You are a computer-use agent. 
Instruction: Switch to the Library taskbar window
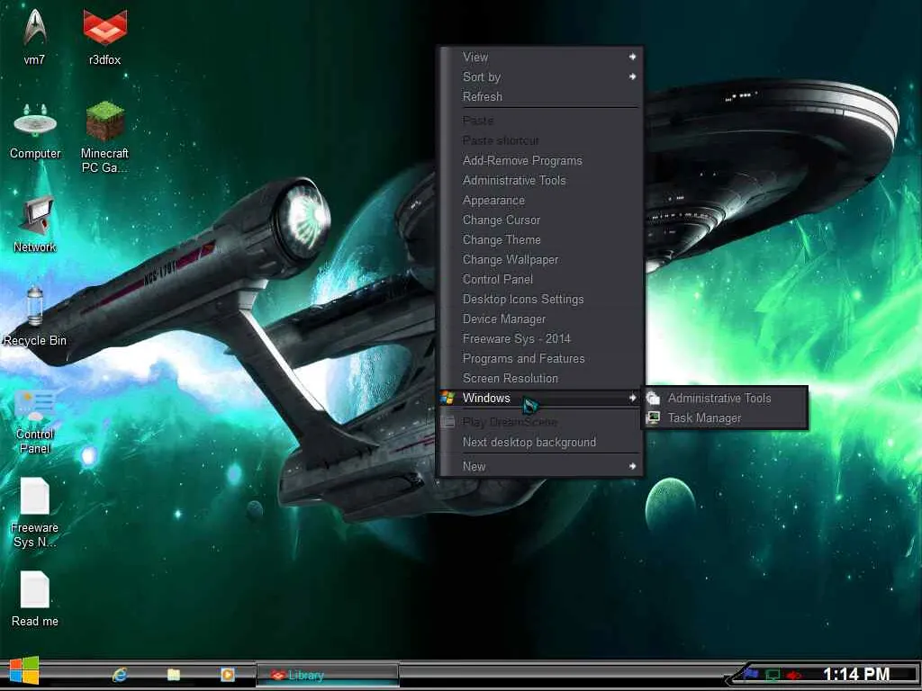coord(328,675)
